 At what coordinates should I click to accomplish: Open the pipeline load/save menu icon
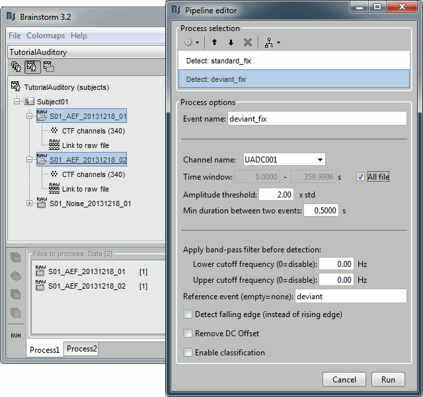pyautogui.click(x=270, y=42)
